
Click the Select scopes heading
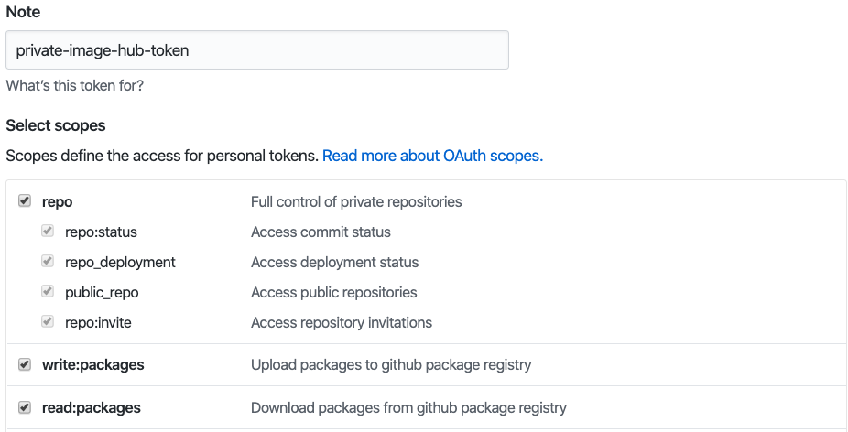coord(56,125)
